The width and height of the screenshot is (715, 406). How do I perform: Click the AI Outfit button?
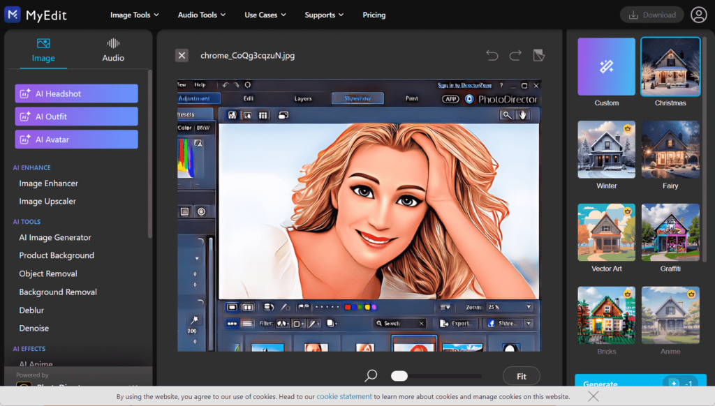pos(76,116)
